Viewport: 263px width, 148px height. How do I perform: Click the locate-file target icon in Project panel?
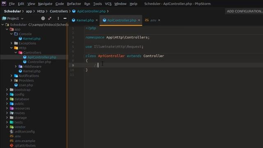(43, 18)
